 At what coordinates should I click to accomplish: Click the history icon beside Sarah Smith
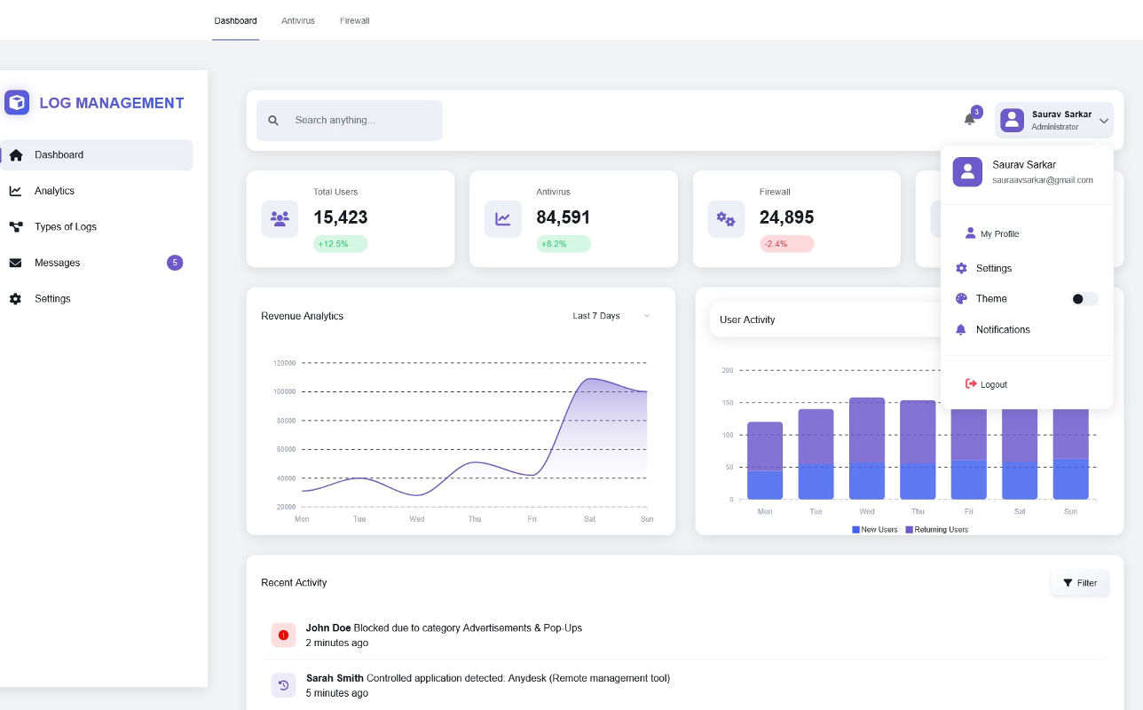tap(283, 685)
